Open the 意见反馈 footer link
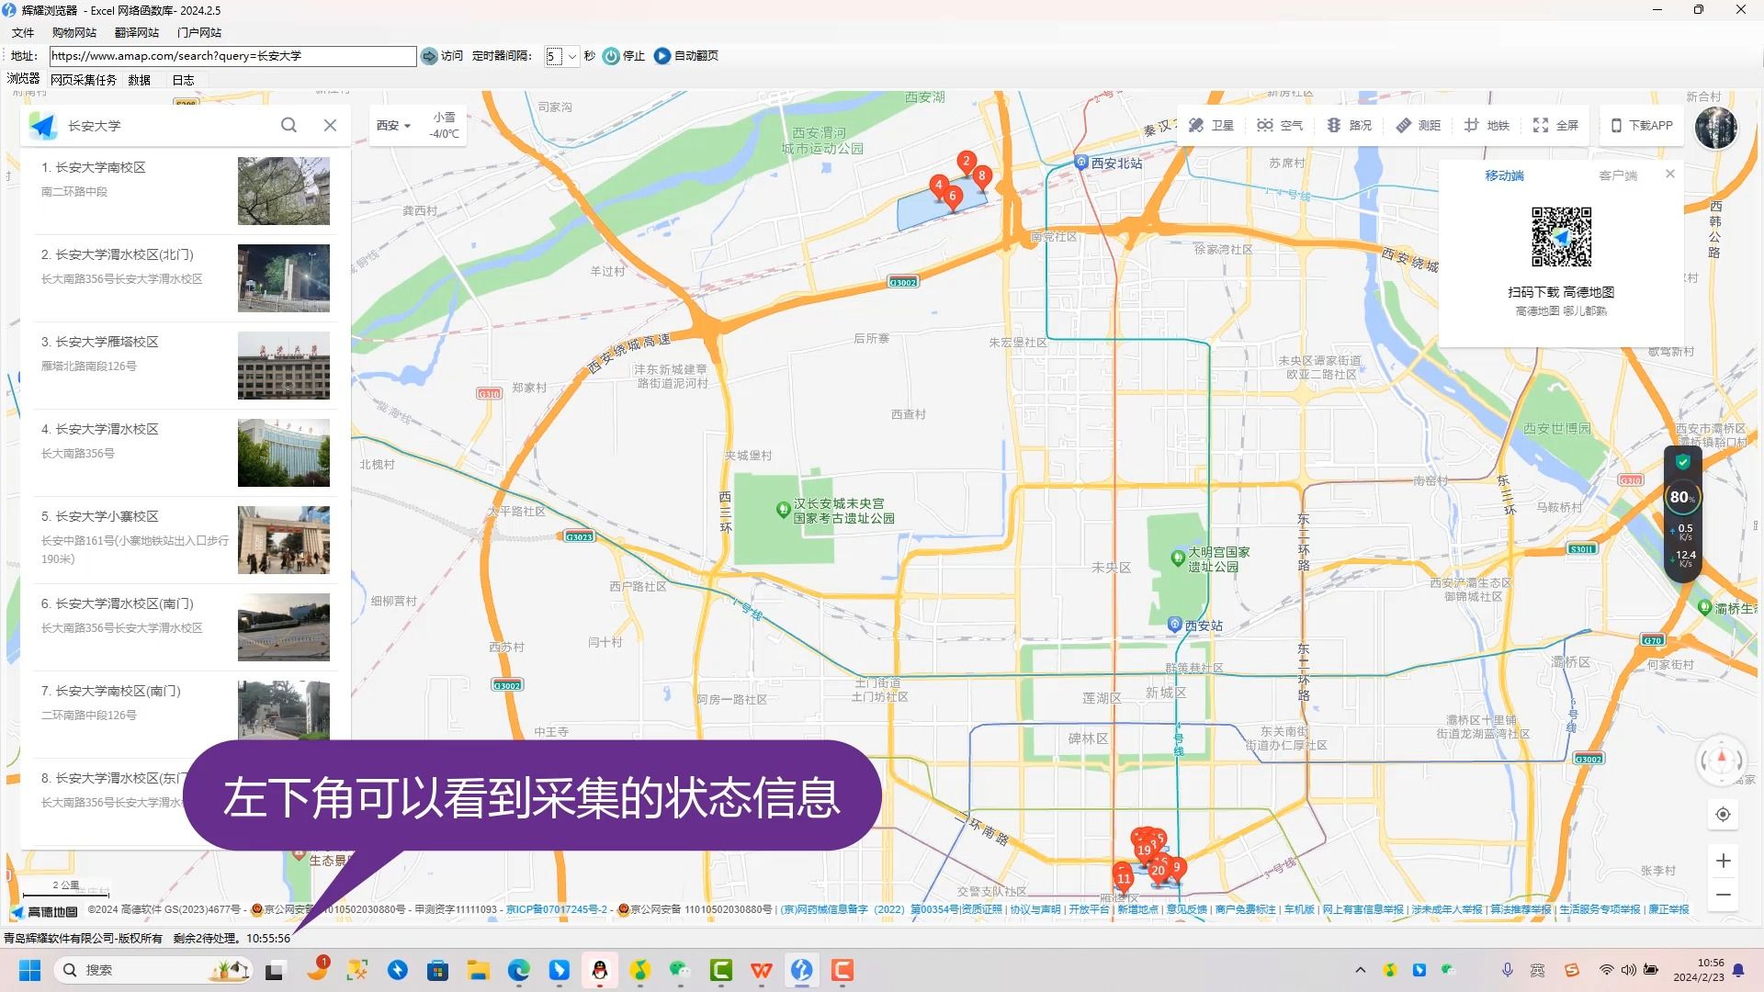Image resolution: width=1764 pixels, height=992 pixels. (1186, 909)
